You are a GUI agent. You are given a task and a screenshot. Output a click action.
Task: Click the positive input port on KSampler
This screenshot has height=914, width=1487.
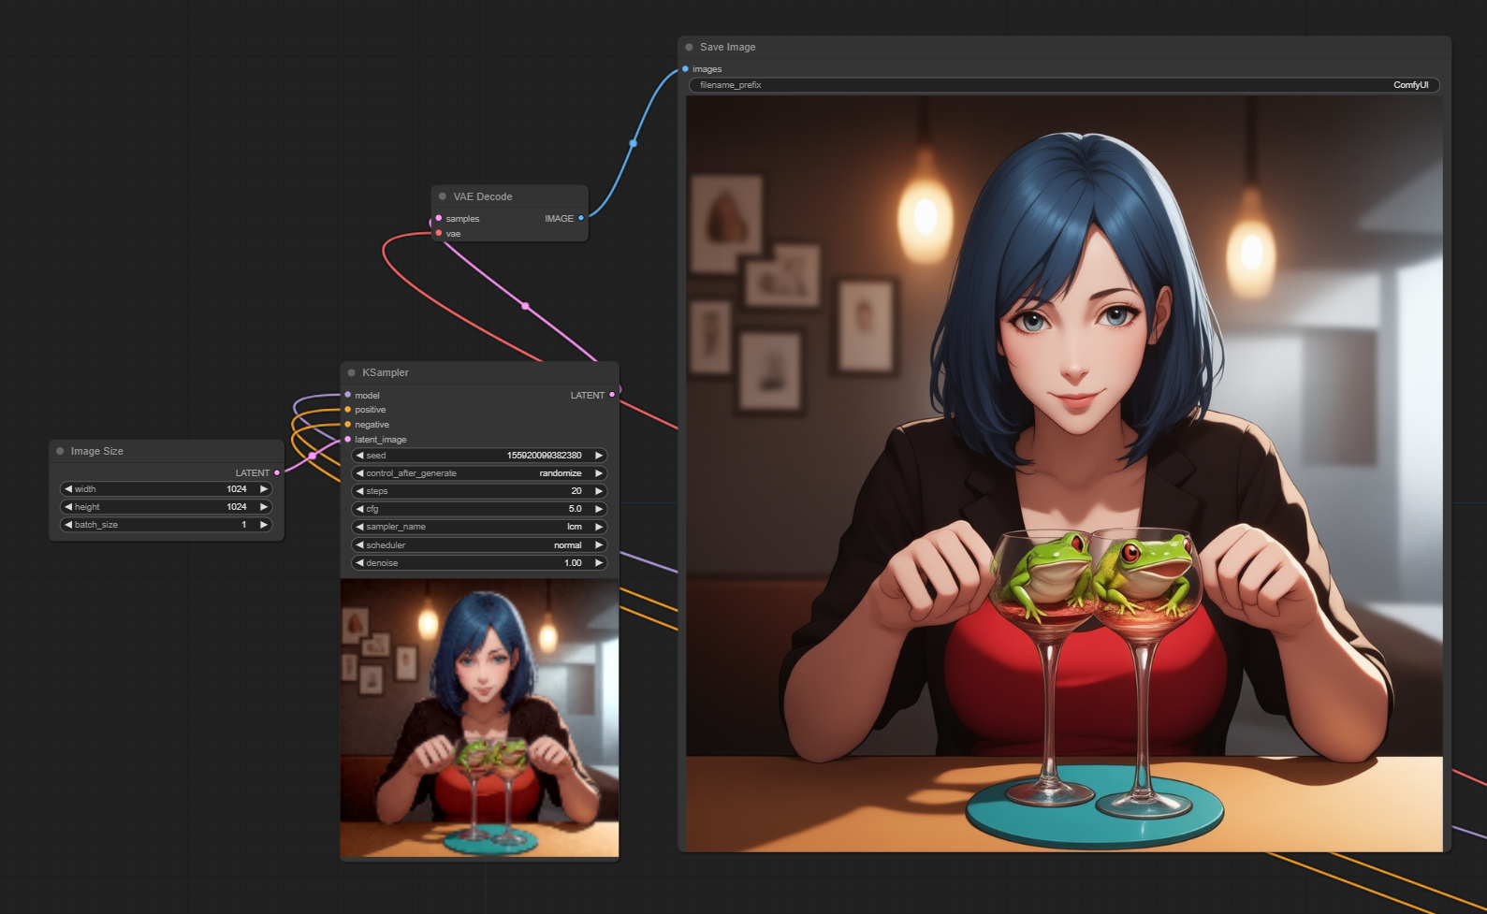pos(348,410)
